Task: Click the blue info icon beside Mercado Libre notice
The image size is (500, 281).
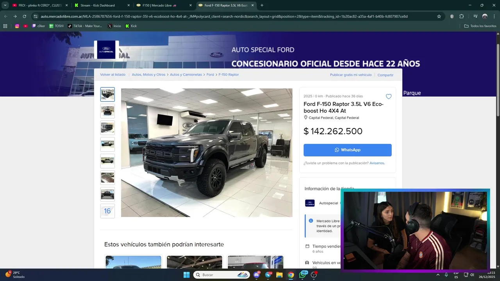Action: tap(311, 221)
